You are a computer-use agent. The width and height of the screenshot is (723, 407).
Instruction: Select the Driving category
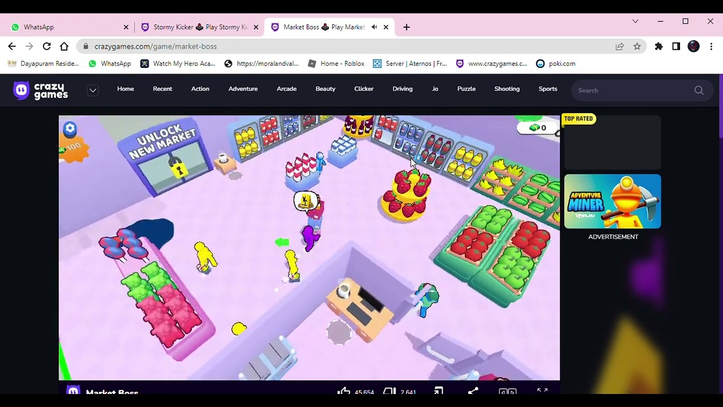click(x=403, y=89)
